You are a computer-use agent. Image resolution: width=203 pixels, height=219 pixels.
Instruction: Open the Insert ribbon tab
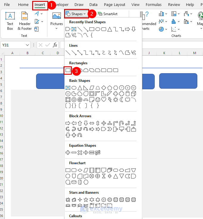tap(40, 5)
